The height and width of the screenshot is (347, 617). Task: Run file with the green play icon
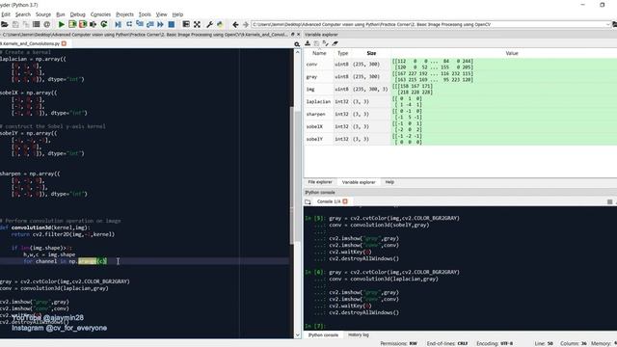[62, 24]
